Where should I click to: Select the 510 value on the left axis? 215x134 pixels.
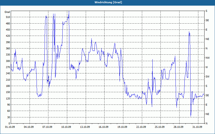[x=8, y=17]
